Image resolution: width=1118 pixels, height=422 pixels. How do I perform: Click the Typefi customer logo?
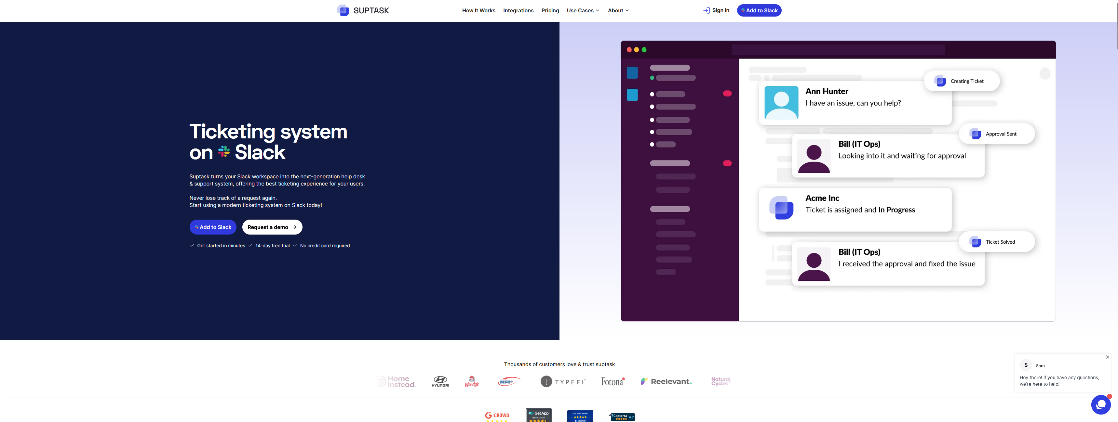point(563,381)
